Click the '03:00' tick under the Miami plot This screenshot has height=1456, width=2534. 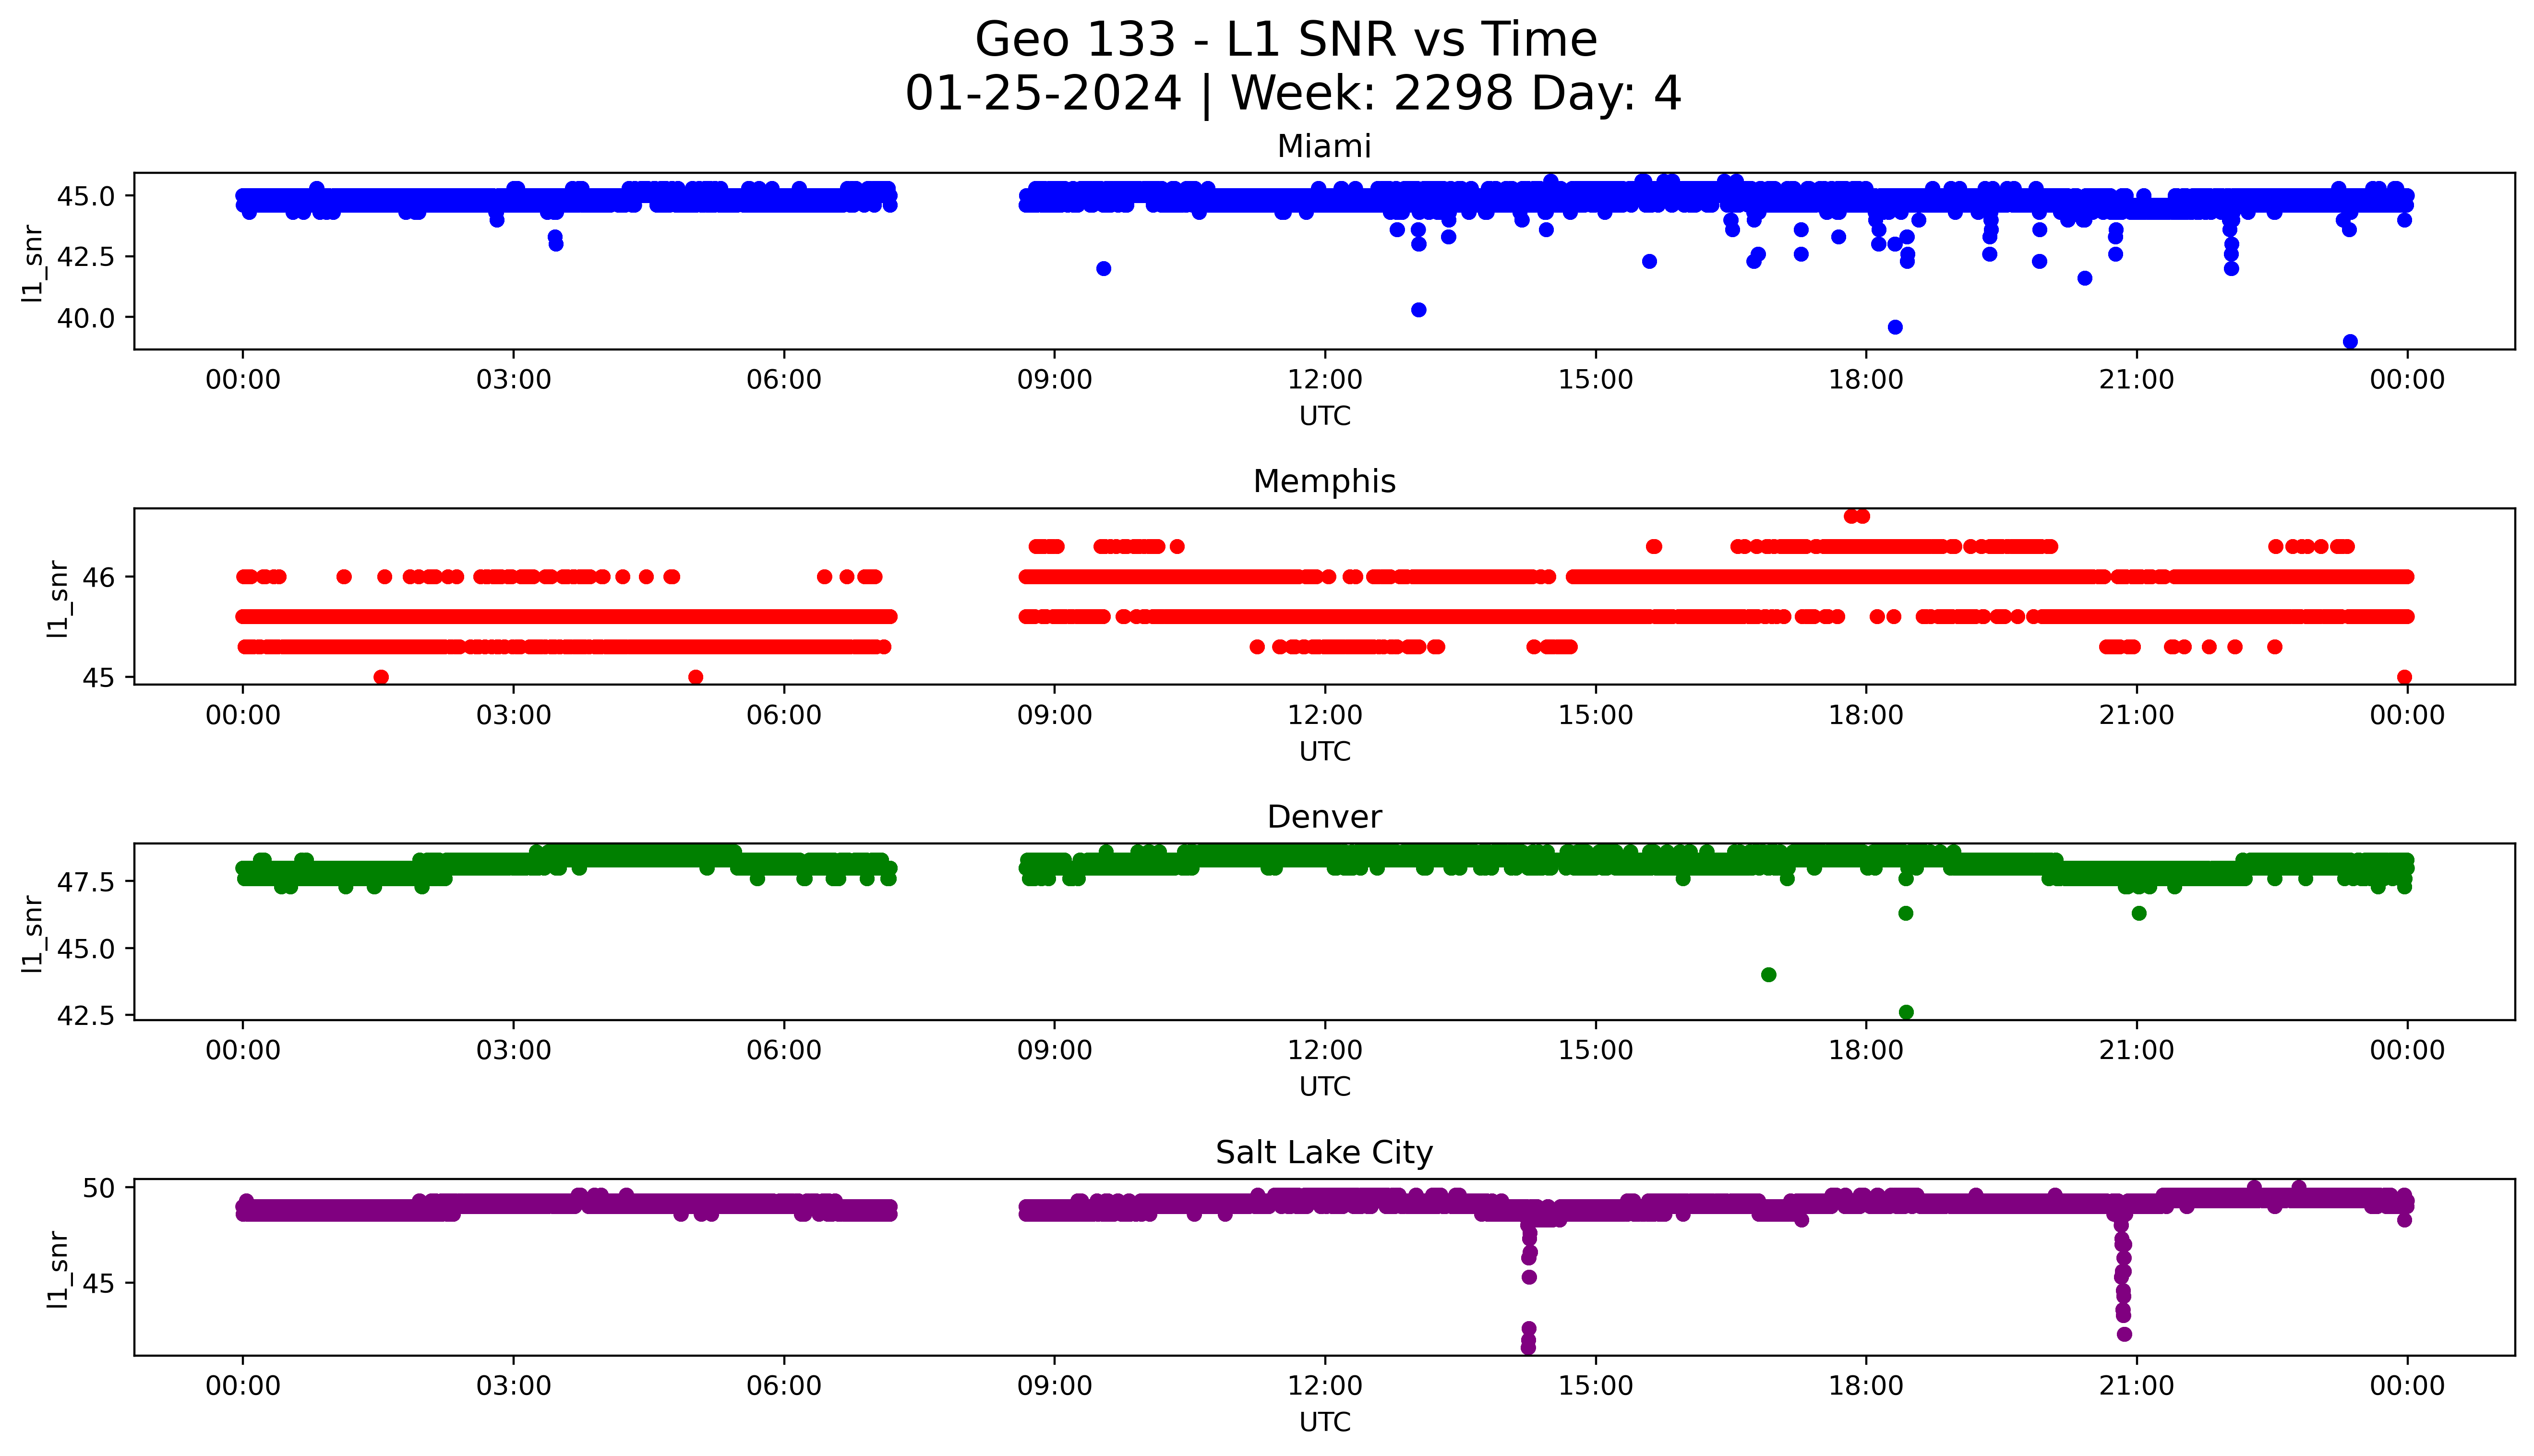tap(514, 380)
